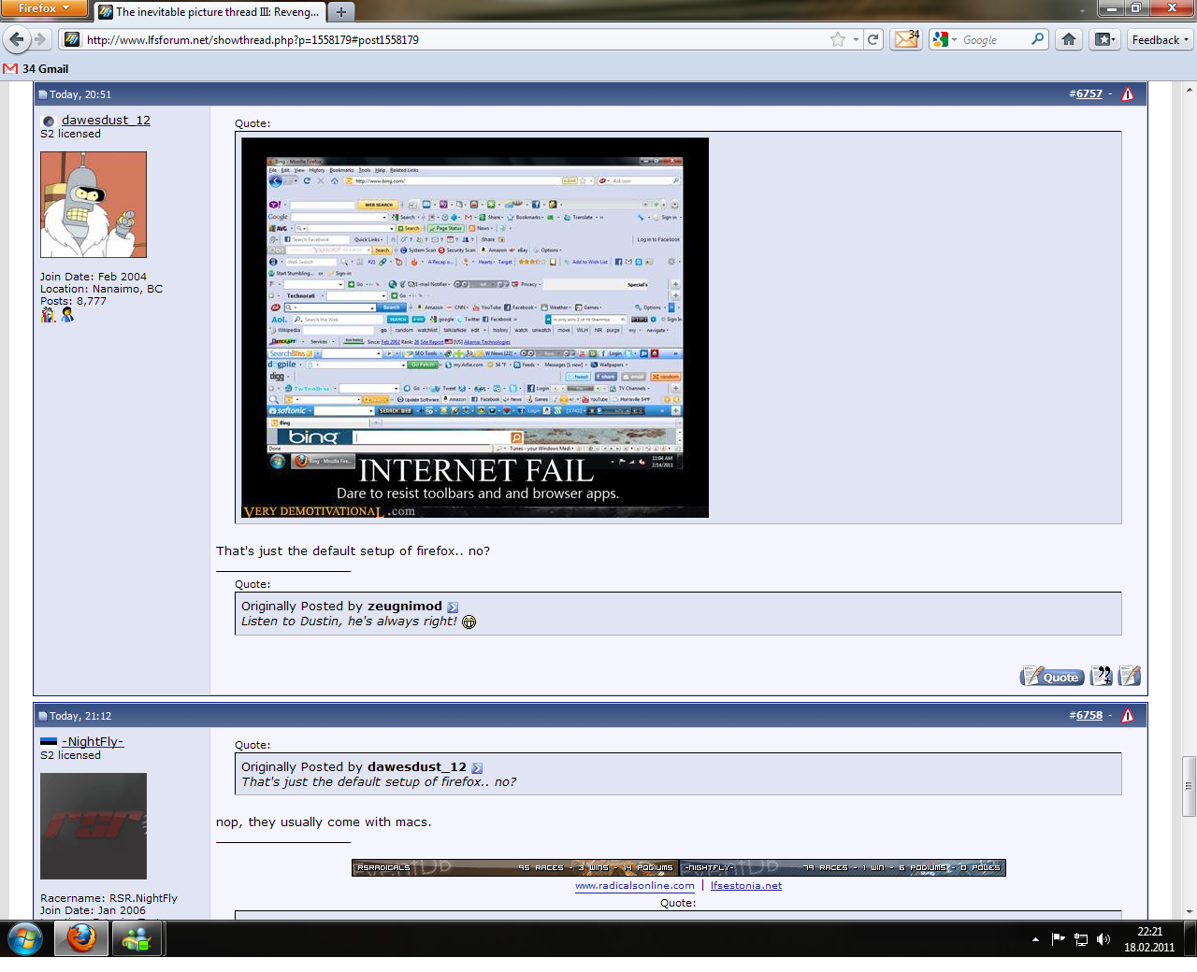Open the taskbar clock and date

1149,939
